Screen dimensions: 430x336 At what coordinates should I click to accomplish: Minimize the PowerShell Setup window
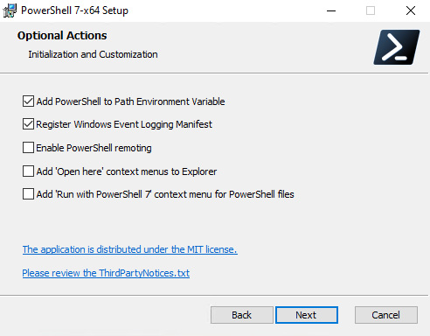tap(331, 10)
